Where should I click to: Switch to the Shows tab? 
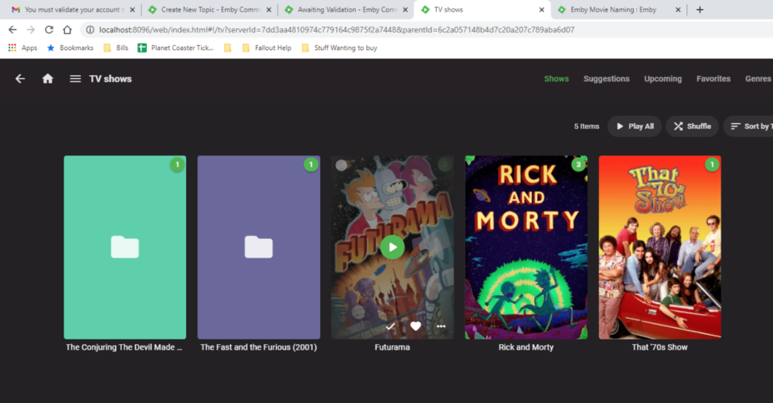coord(556,79)
